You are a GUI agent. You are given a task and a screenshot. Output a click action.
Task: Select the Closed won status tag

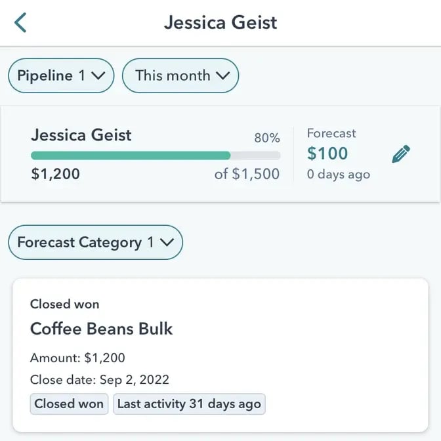coord(69,404)
